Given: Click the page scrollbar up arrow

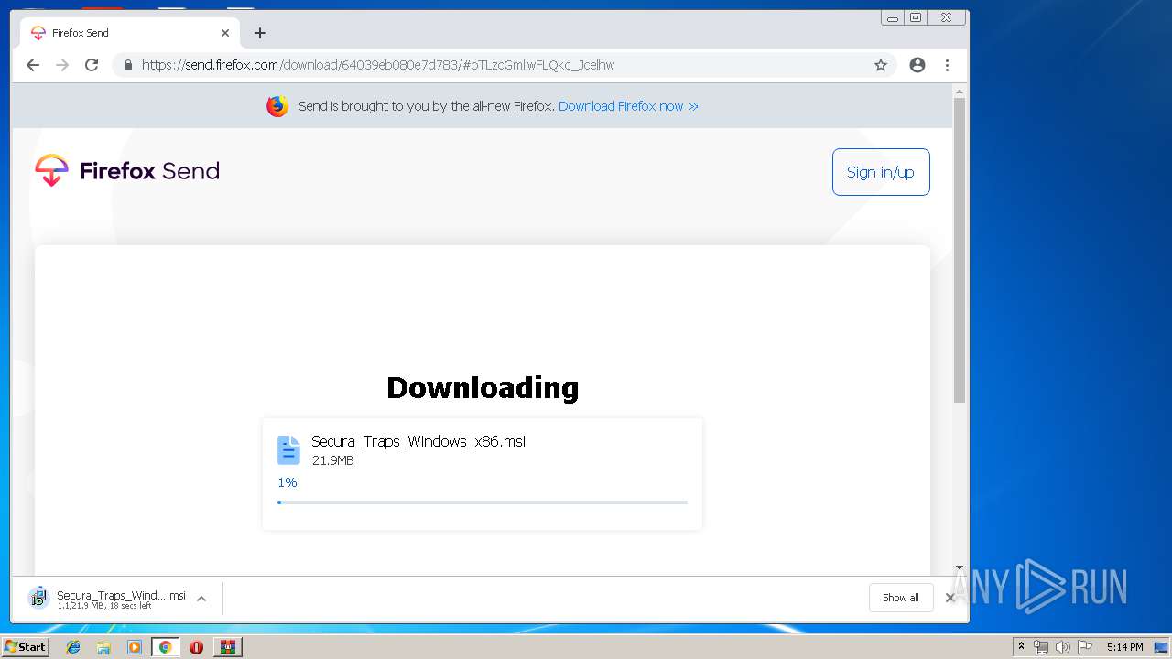Looking at the screenshot, I should [x=960, y=92].
